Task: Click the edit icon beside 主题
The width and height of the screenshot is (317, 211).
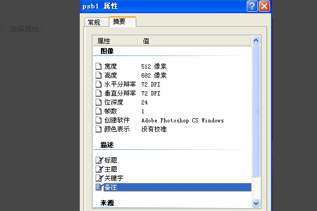Action: tap(99, 169)
